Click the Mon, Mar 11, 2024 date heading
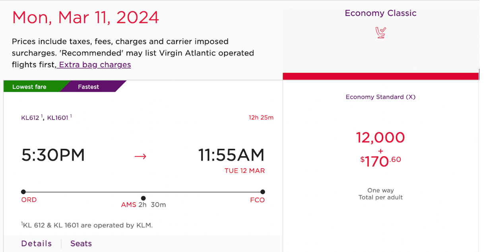Viewport: 485px width, 252px height. coord(85,17)
